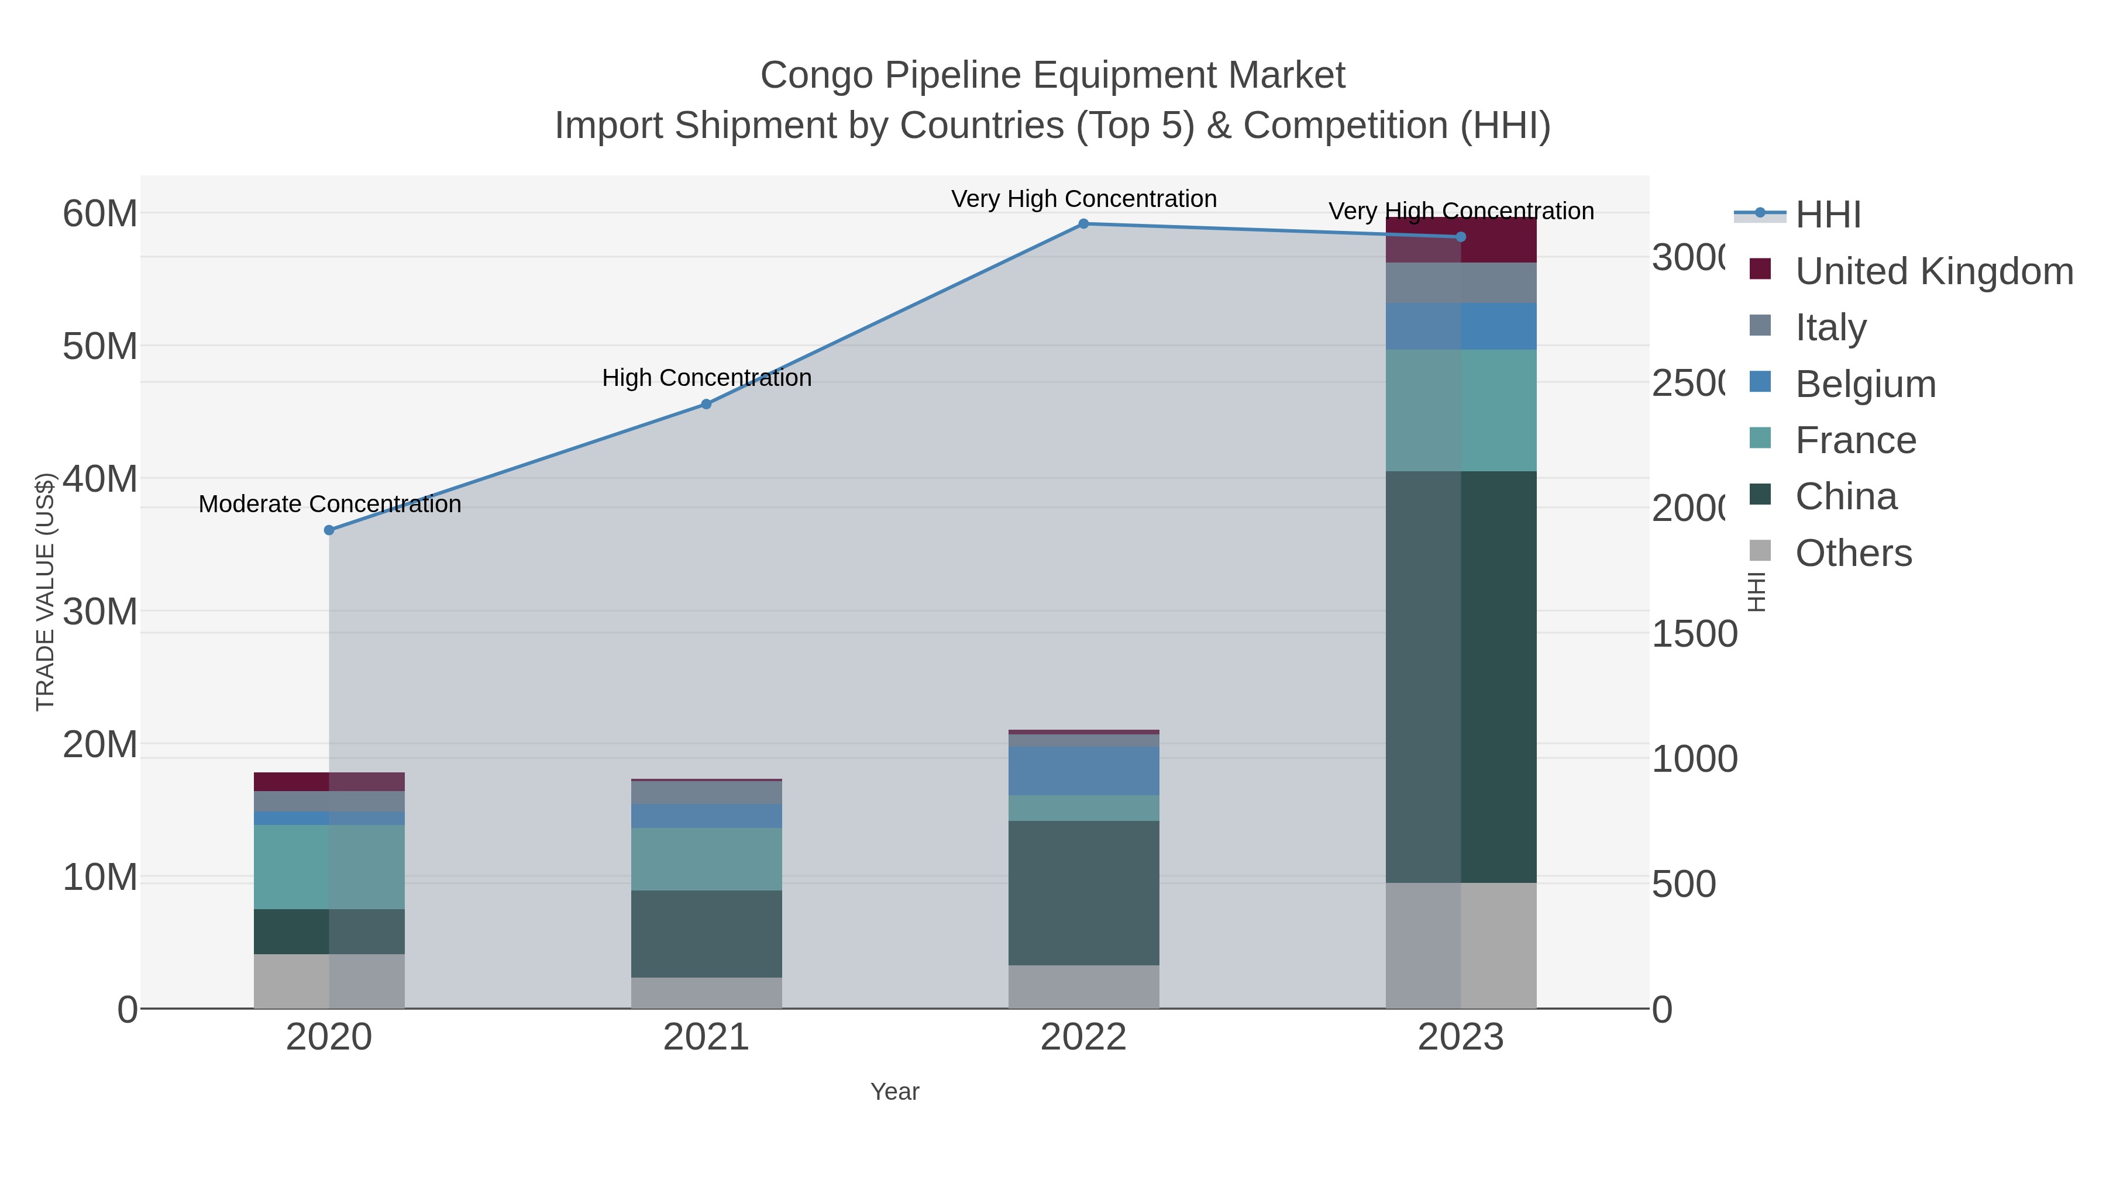Screen dimensions: 2106x1184
Task: Toggle China legend entry
Action: (x=1823, y=497)
